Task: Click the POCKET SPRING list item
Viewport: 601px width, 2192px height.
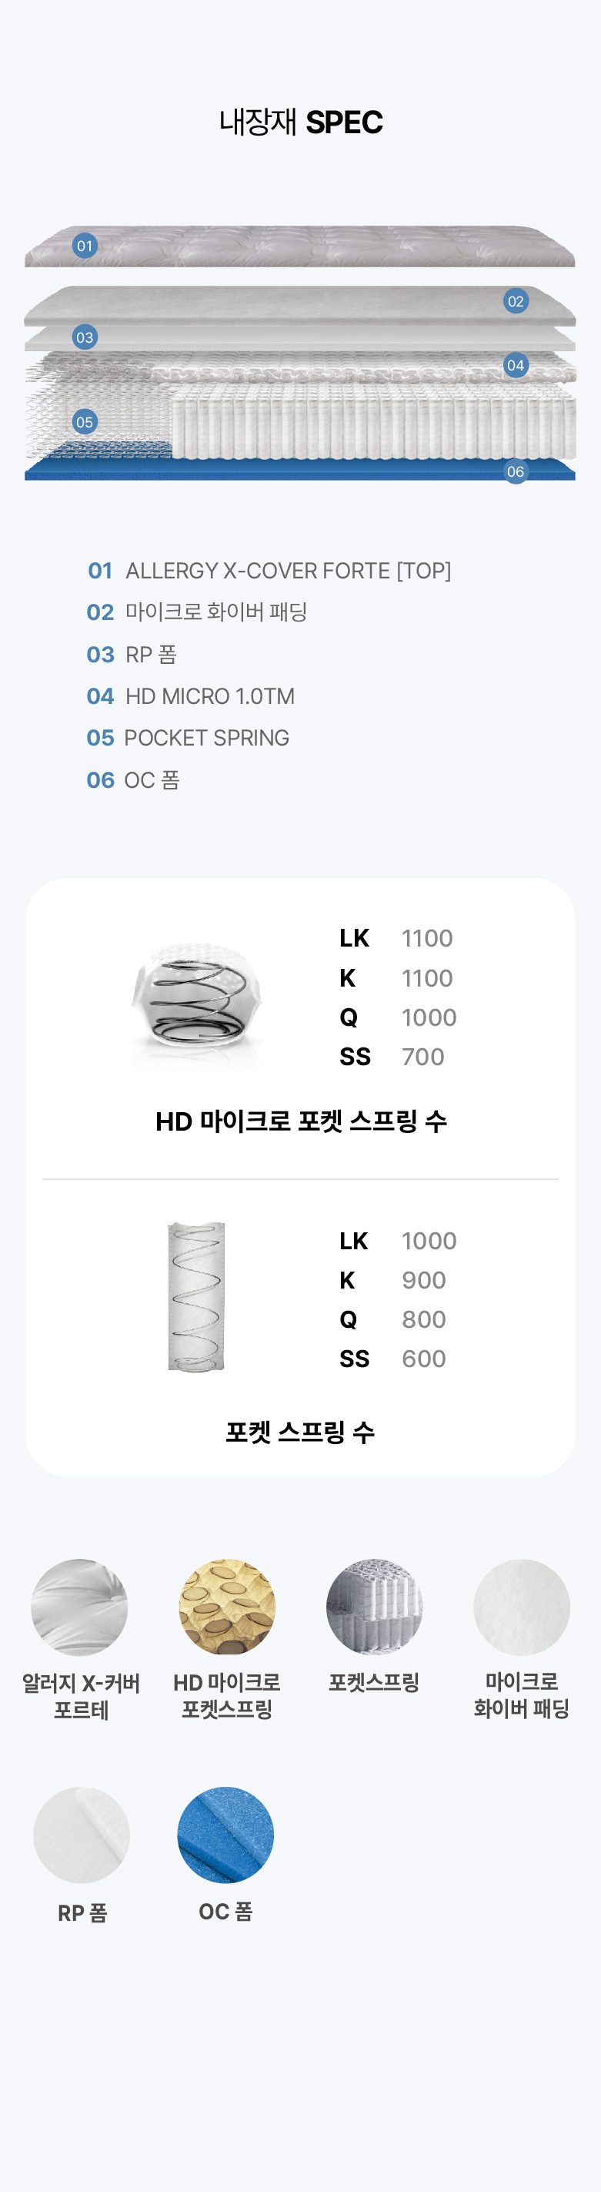Action: 188,738
